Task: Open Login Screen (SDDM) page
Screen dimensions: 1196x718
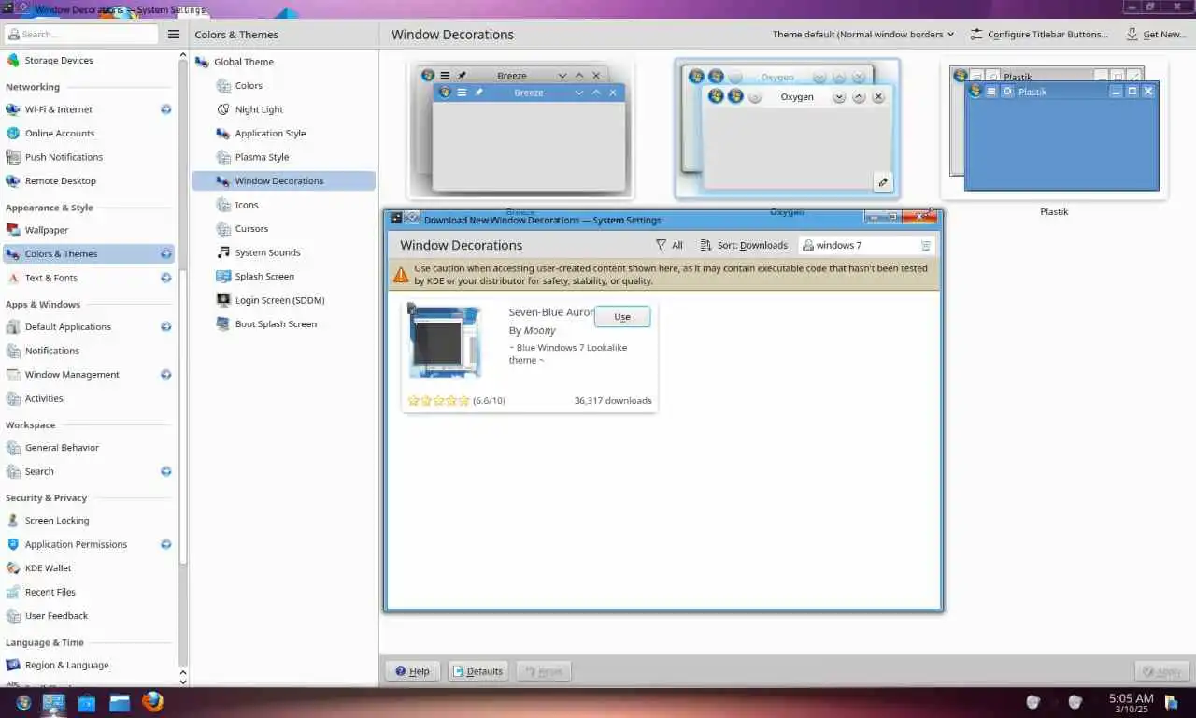Action: [x=284, y=300]
